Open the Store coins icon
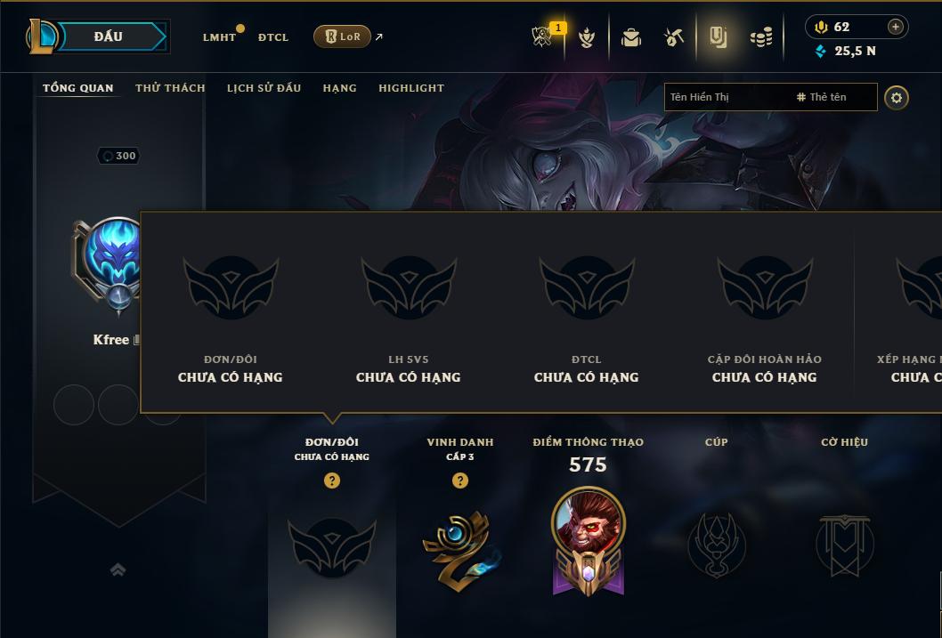 [x=761, y=37]
